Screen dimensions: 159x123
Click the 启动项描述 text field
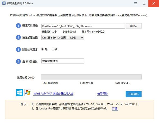click(63, 61)
